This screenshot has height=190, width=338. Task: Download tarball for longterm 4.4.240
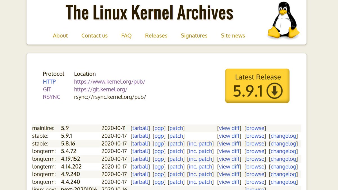140,182
